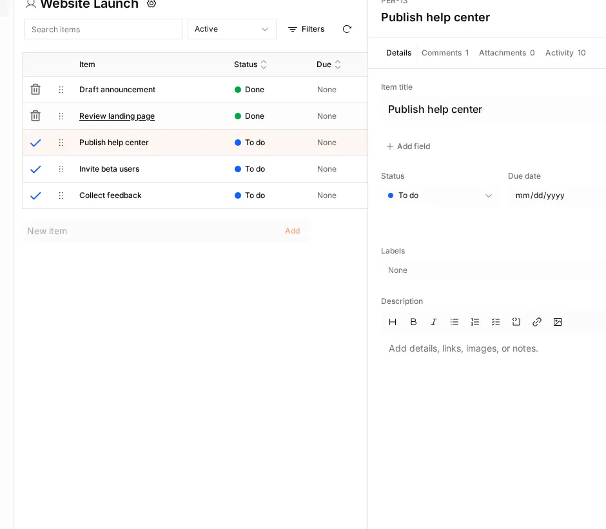This screenshot has height=529, width=606.
Task: Select the Draft announcement row title
Action: click(x=117, y=90)
